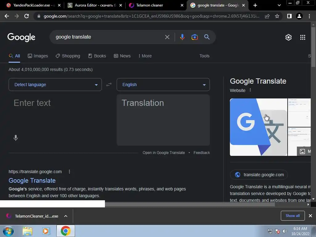Clear the search box with the X

point(167,37)
